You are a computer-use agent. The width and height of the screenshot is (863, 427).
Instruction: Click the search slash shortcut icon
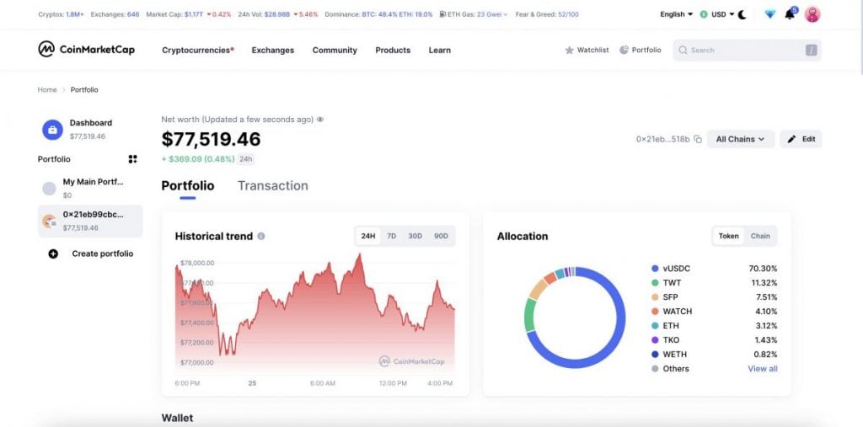pyautogui.click(x=812, y=50)
